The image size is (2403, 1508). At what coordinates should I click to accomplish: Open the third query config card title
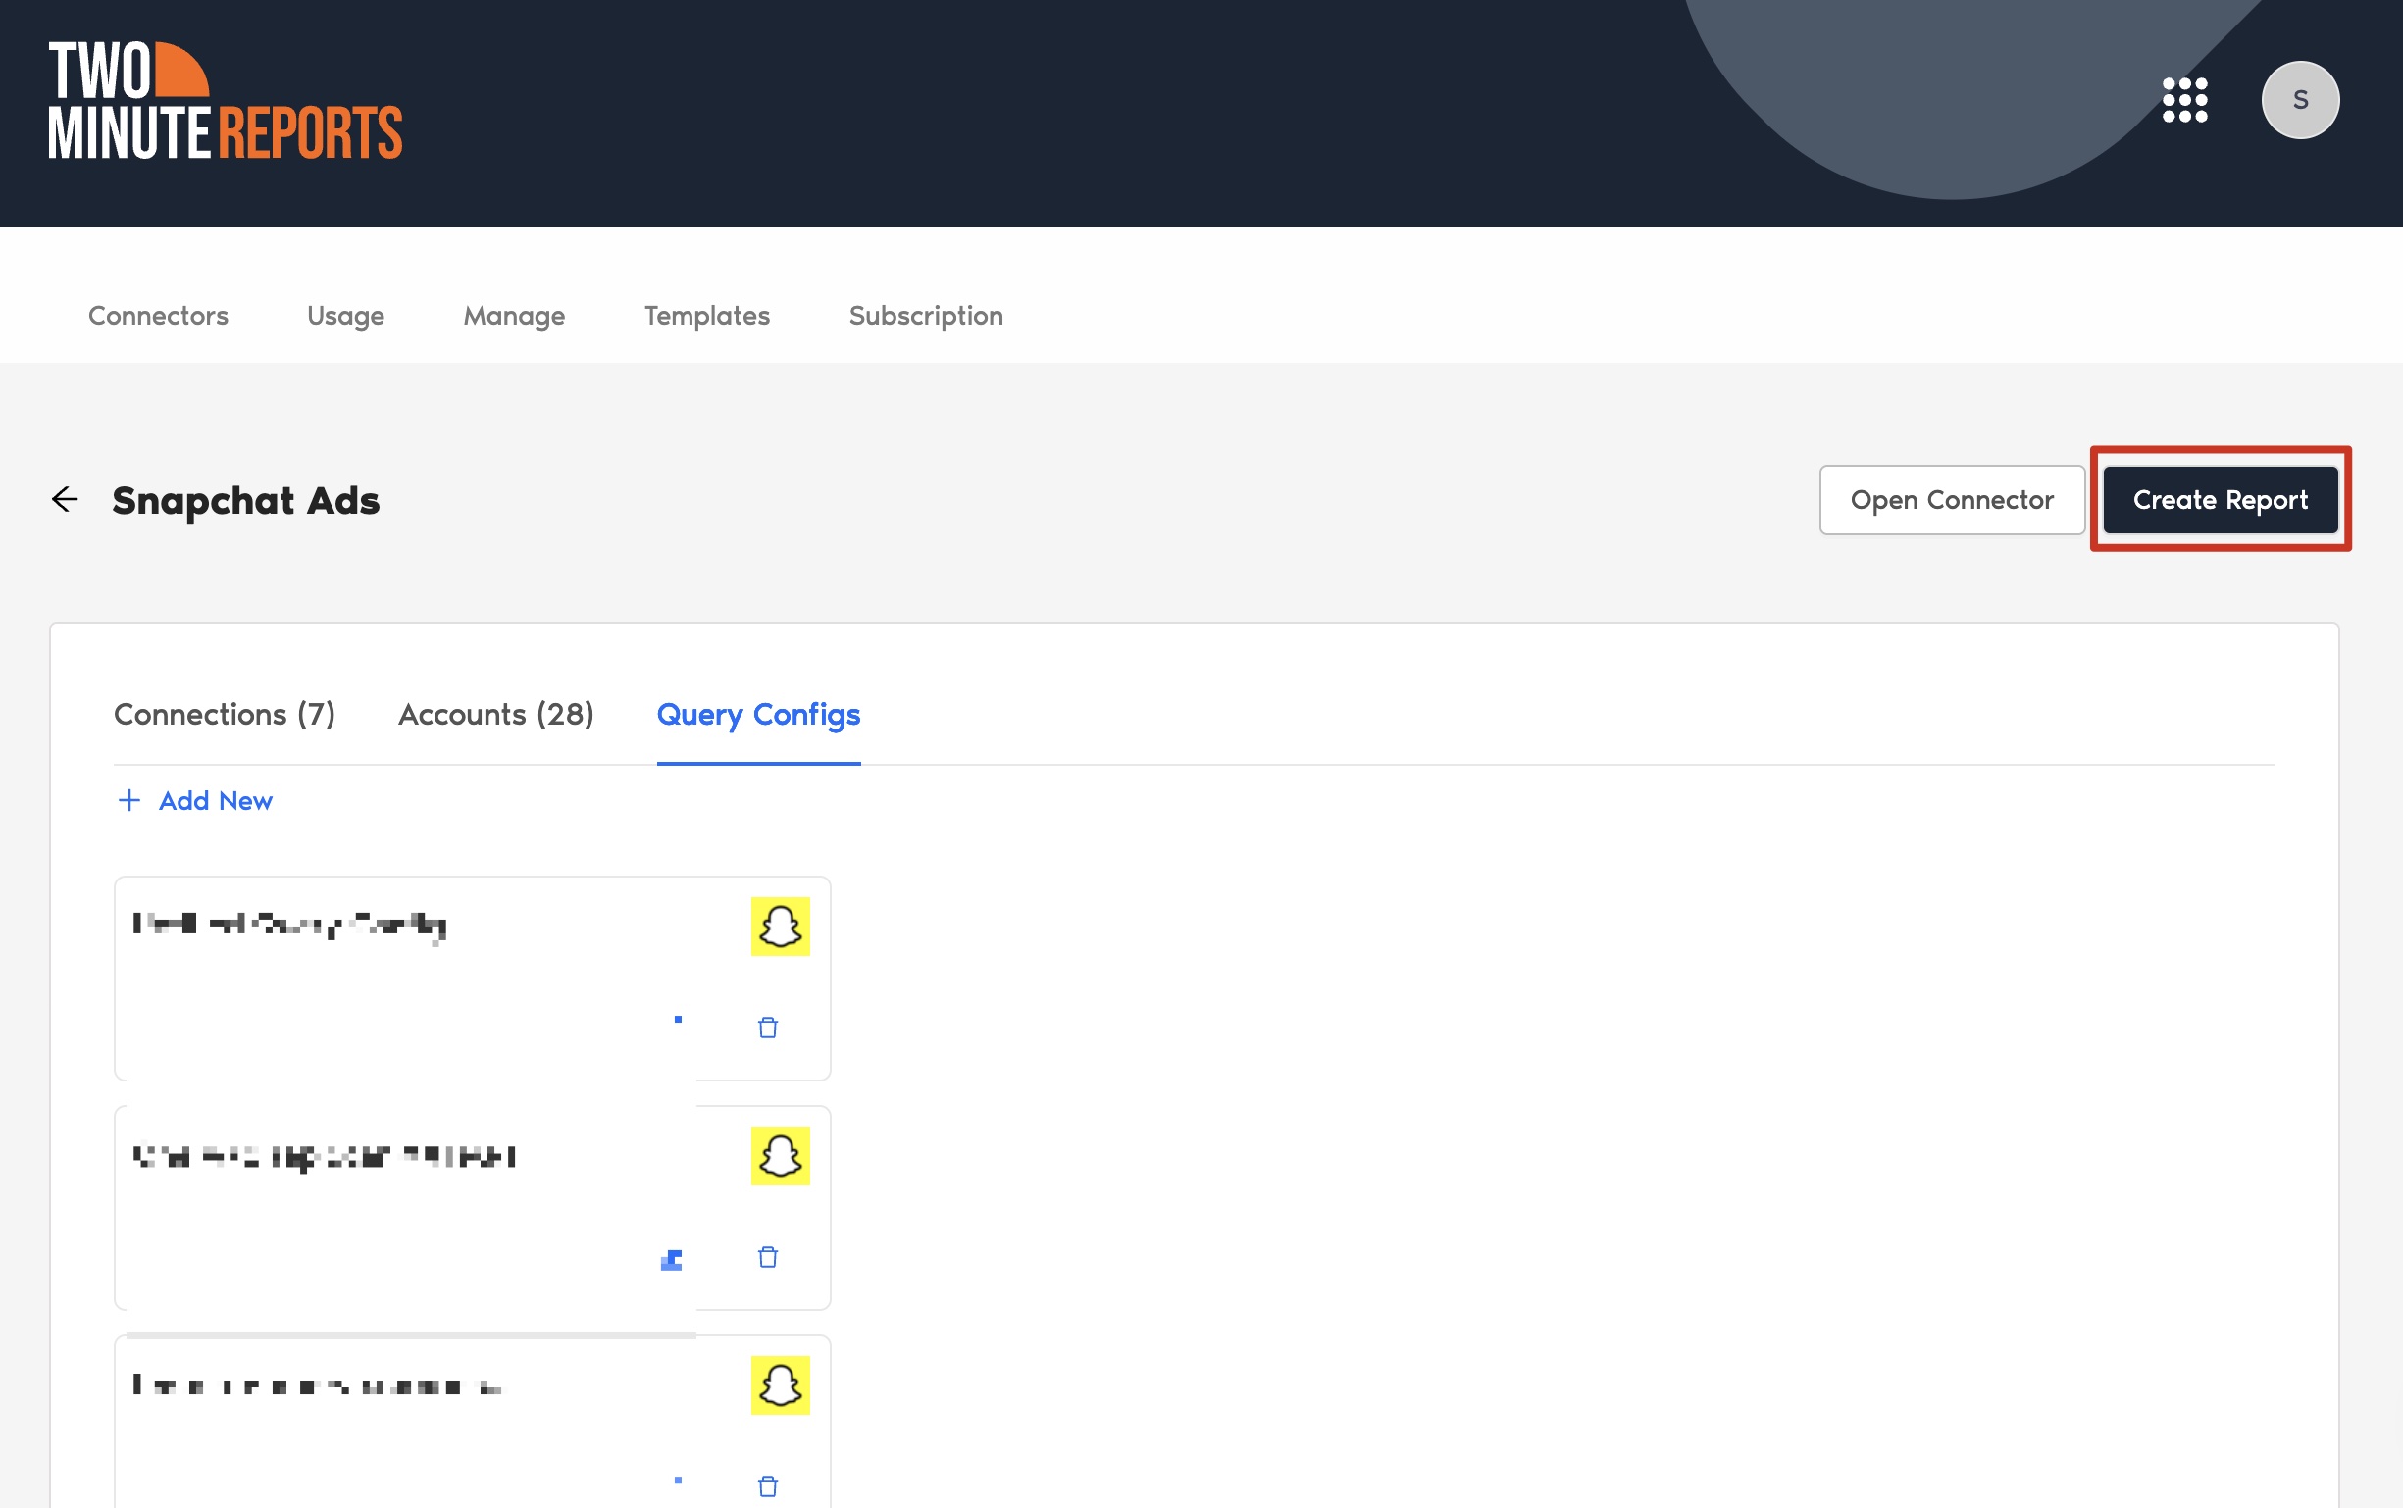(x=317, y=1385)
